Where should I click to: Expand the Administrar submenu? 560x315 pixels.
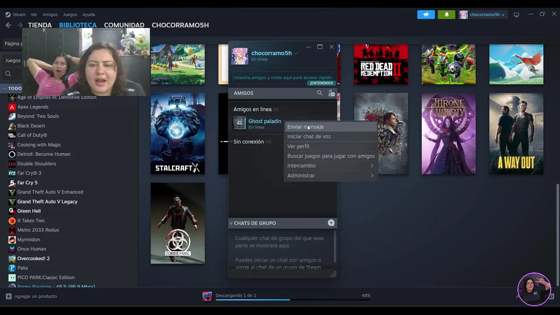(330, 175)
